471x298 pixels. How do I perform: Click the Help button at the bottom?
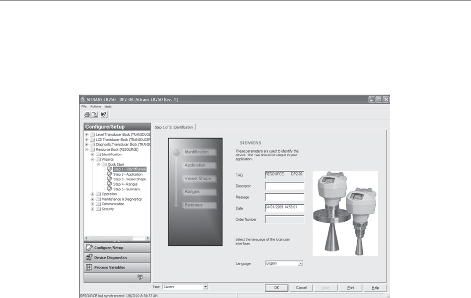tap(375, 288)
